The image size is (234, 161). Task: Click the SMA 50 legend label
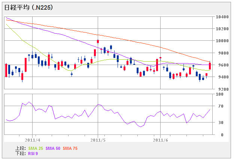pyautogui.click(x=53, y=148)
